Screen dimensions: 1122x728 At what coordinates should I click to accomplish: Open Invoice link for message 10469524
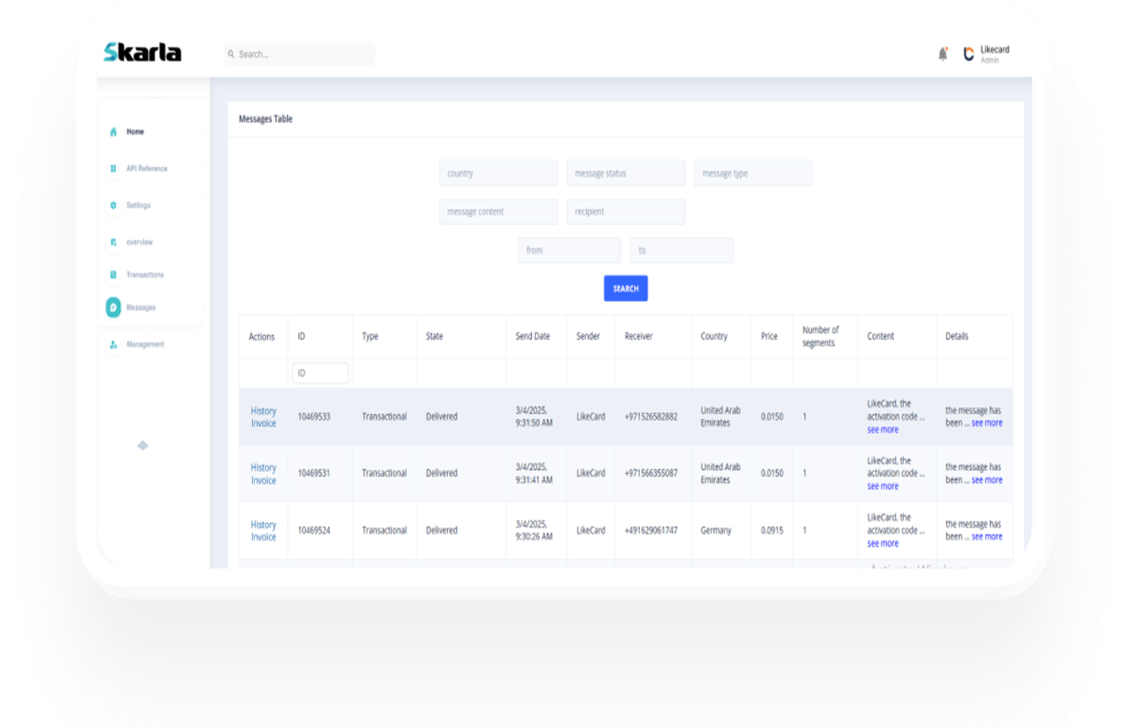coord(263,537)
